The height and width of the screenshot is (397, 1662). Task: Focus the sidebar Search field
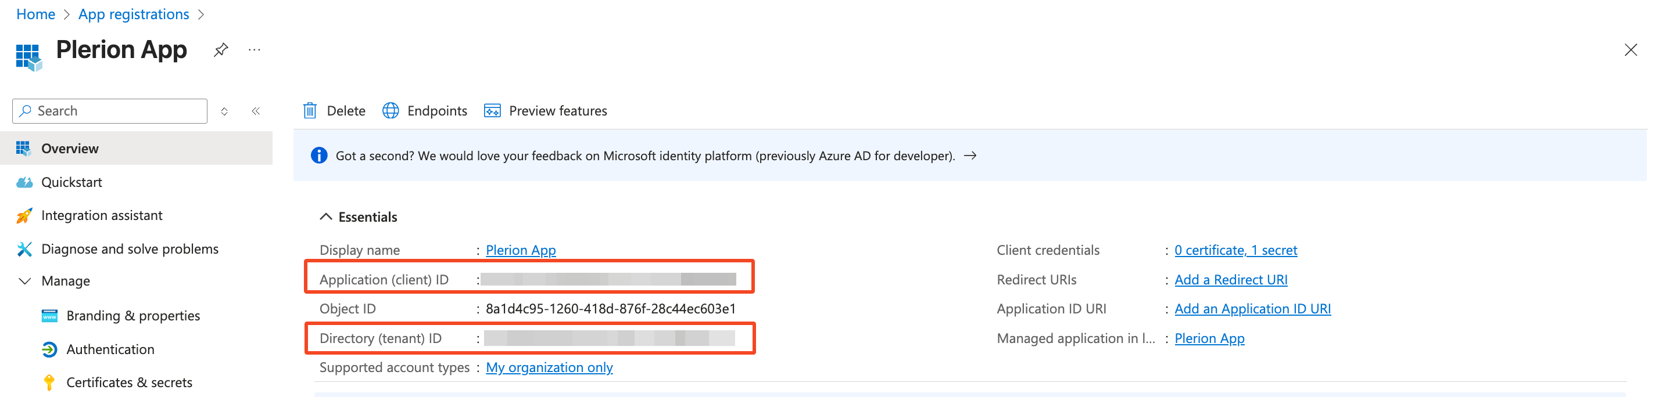pos(110,111)
